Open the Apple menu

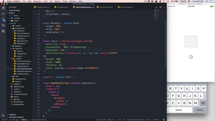point(3,1)
